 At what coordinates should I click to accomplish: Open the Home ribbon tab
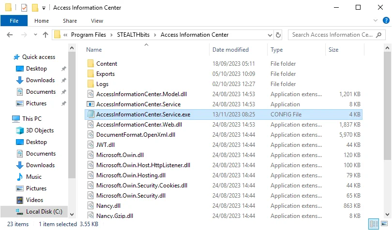pos(42,21)
